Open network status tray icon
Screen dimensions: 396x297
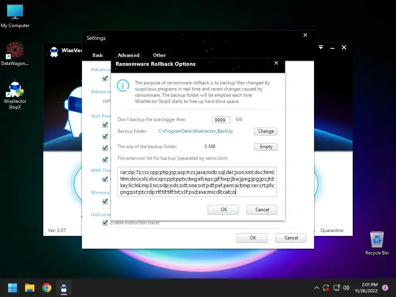point(336,288)
